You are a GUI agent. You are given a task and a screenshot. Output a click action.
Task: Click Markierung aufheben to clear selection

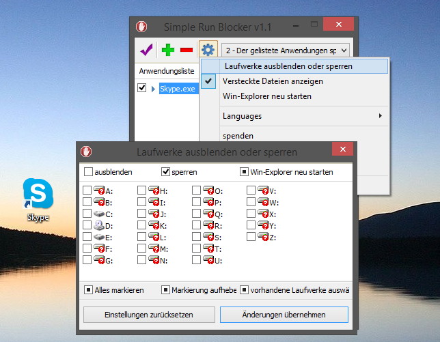pos(199,290)
